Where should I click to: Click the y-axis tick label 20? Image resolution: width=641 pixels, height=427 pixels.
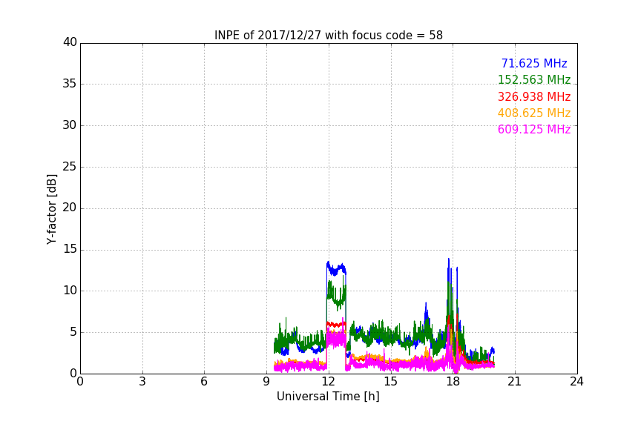(x=70, y=208)
